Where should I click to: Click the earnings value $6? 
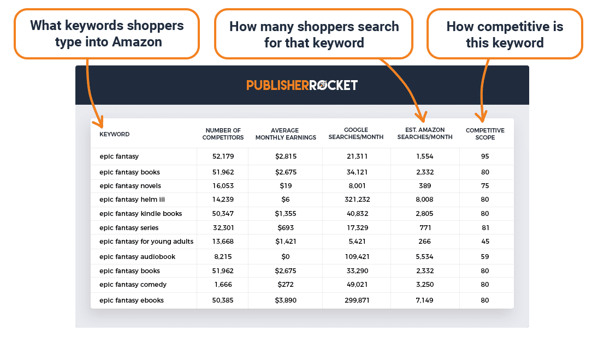coord(286,200)
